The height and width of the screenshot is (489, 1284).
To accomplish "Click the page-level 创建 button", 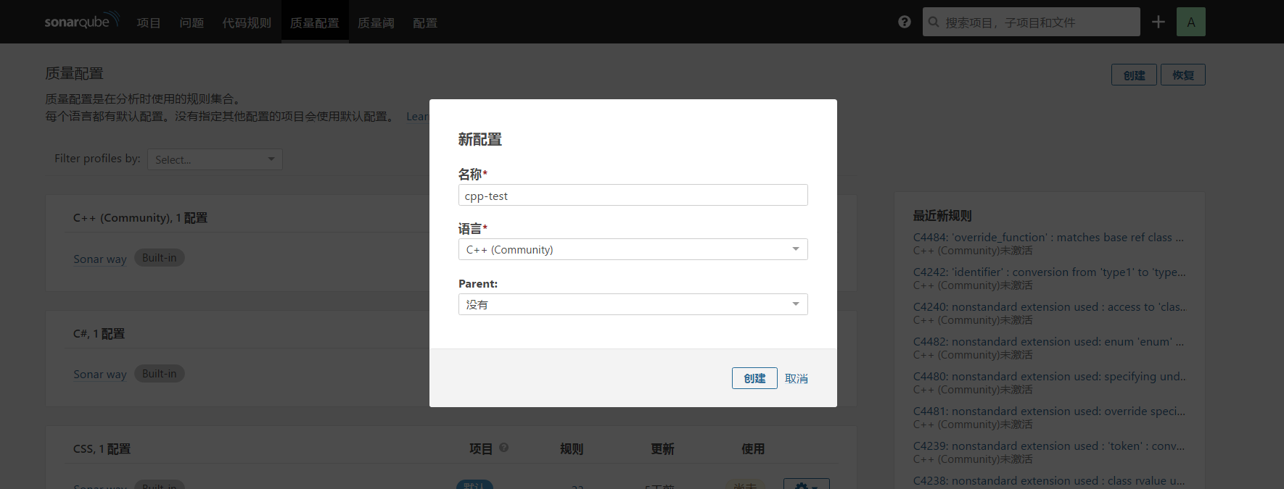I will click(1134, 75).
